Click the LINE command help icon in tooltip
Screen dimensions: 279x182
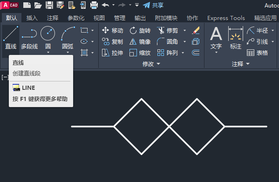[16, 88]
